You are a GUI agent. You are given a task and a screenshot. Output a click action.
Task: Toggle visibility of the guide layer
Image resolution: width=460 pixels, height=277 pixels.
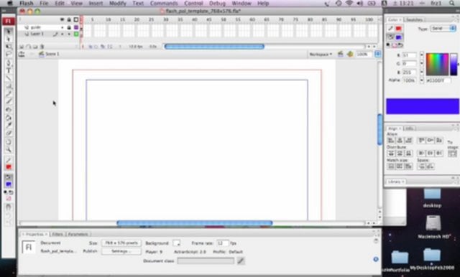pos(63,27)
